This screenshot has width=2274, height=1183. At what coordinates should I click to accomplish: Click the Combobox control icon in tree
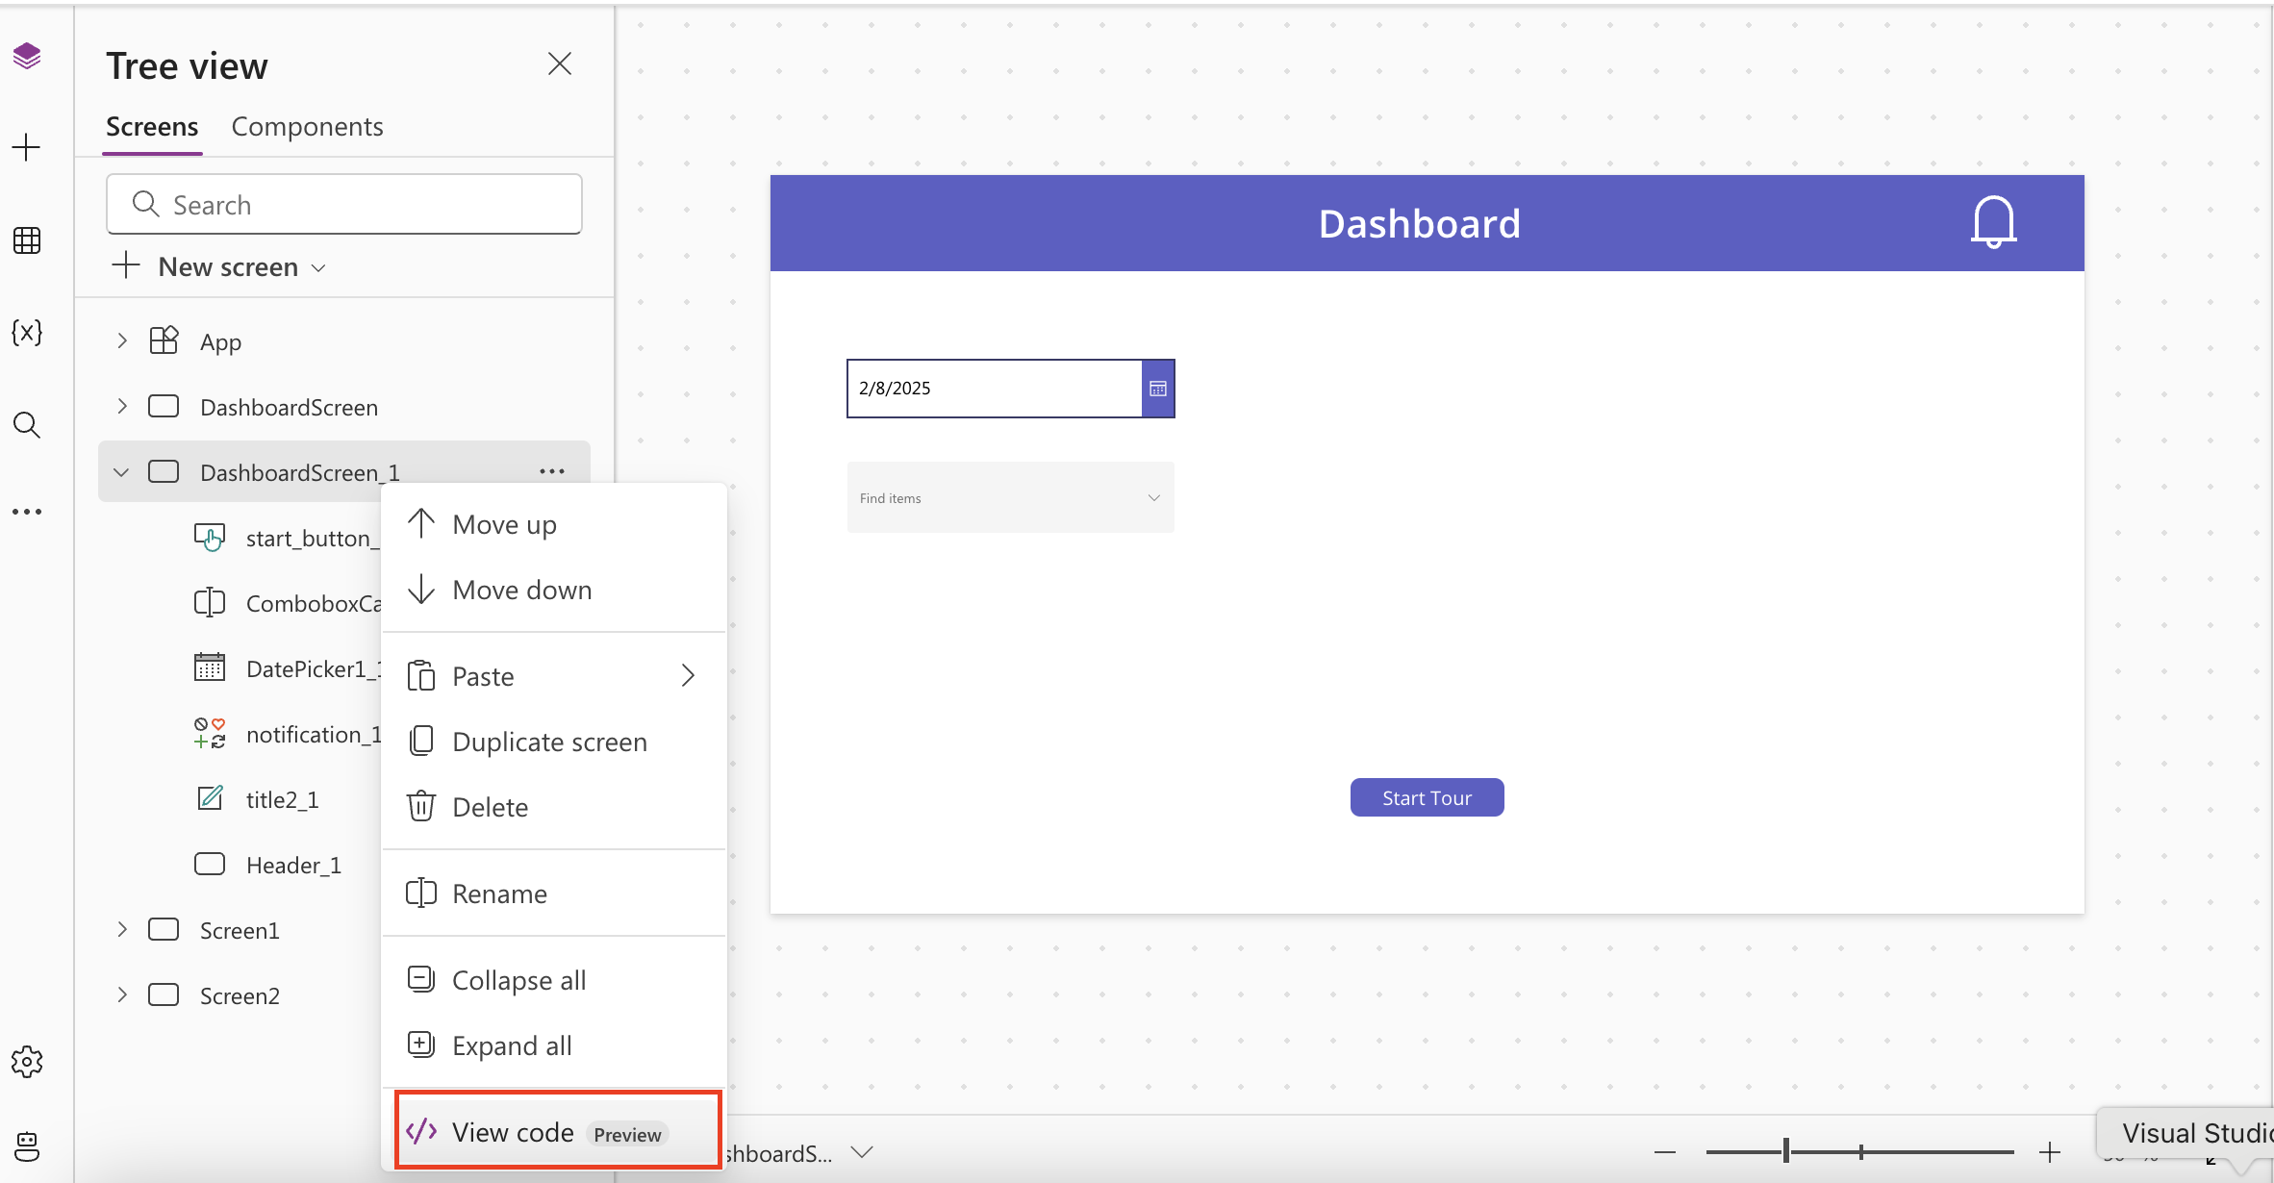point(210,603)
